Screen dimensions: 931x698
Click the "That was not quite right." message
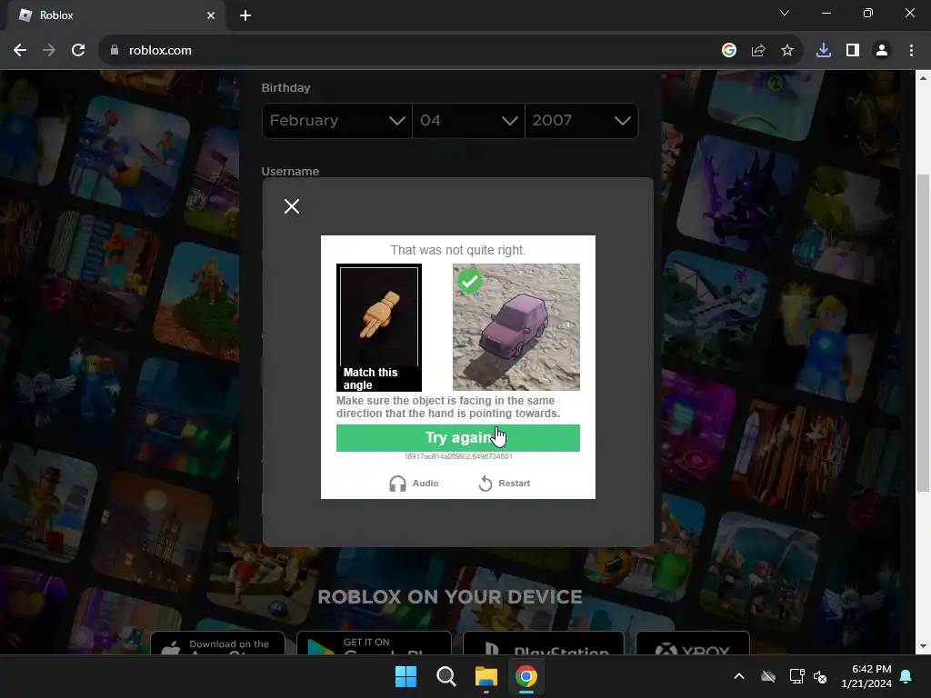[458, 250]
